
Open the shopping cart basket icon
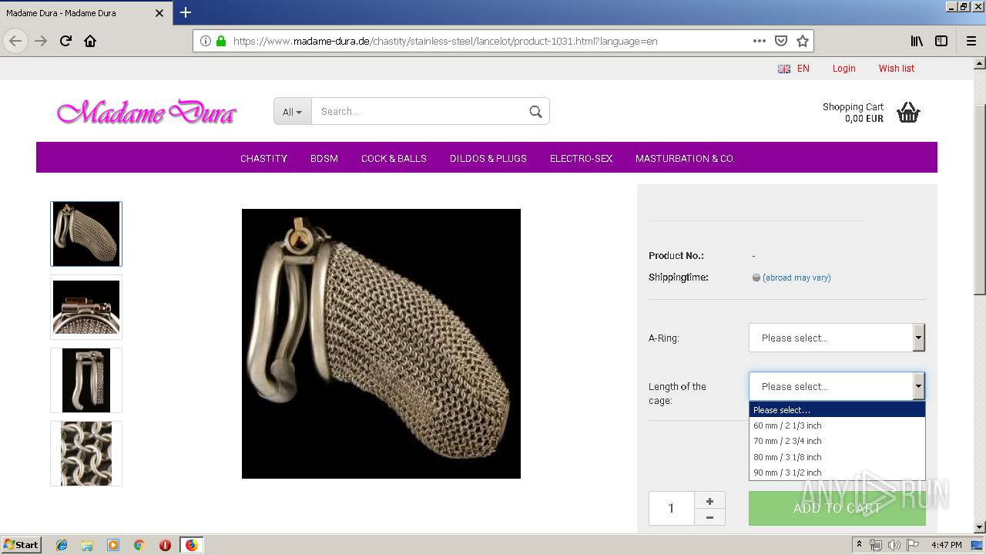tap(908, 113)
